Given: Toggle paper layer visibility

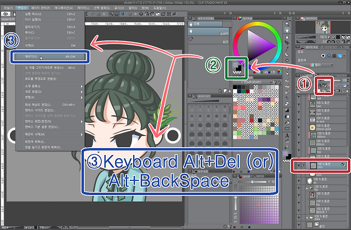Looking at the screenshot, I should pos(298,225).
